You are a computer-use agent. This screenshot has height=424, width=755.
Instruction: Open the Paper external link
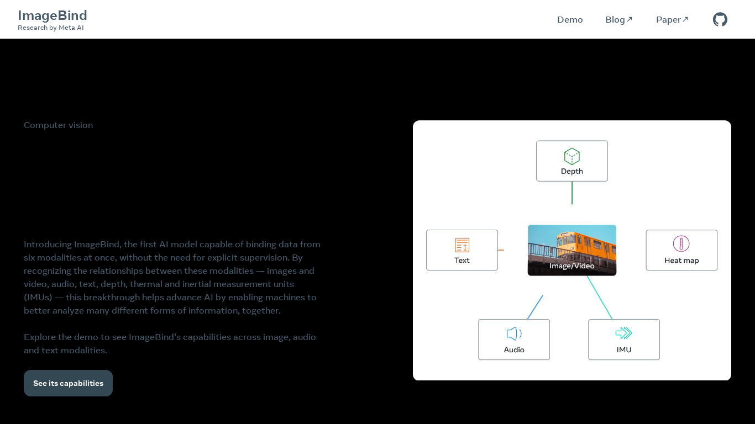point(672,20)
